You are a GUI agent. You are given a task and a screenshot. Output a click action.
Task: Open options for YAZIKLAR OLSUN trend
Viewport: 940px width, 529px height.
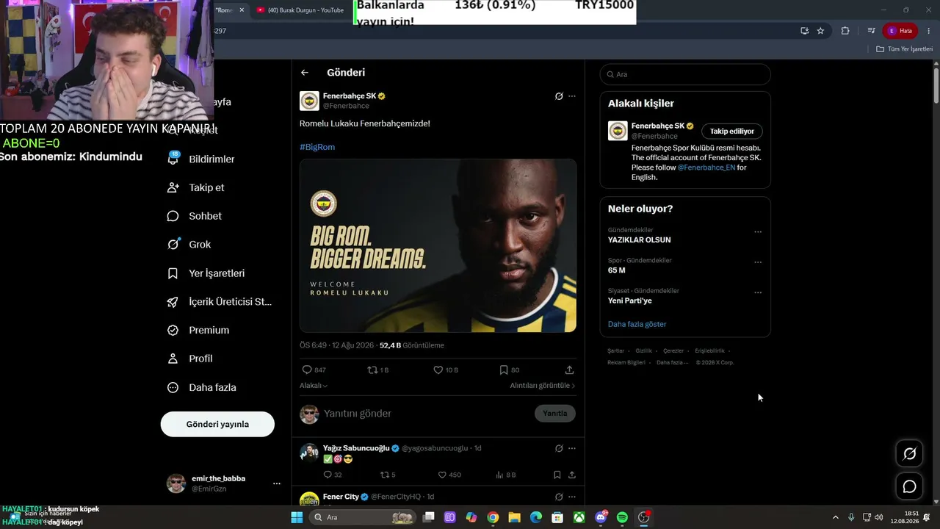tap(758, 232)
